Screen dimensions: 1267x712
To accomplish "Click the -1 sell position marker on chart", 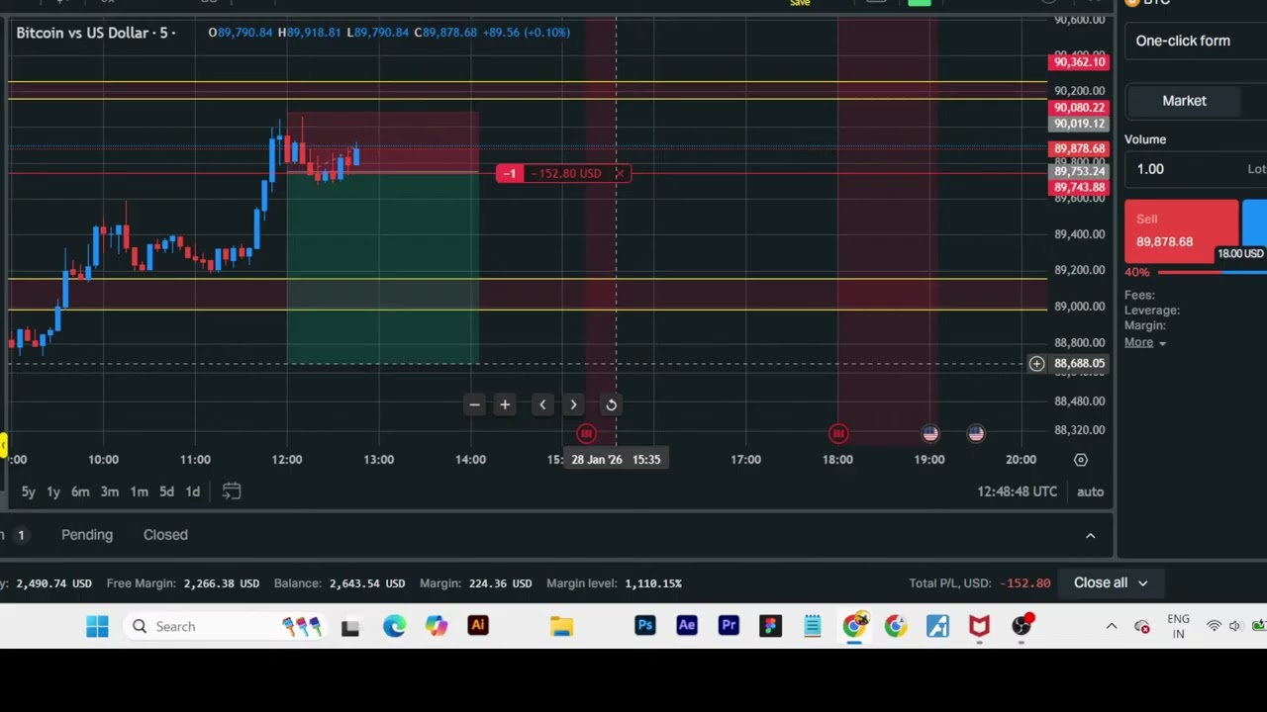I will point(510,174).
